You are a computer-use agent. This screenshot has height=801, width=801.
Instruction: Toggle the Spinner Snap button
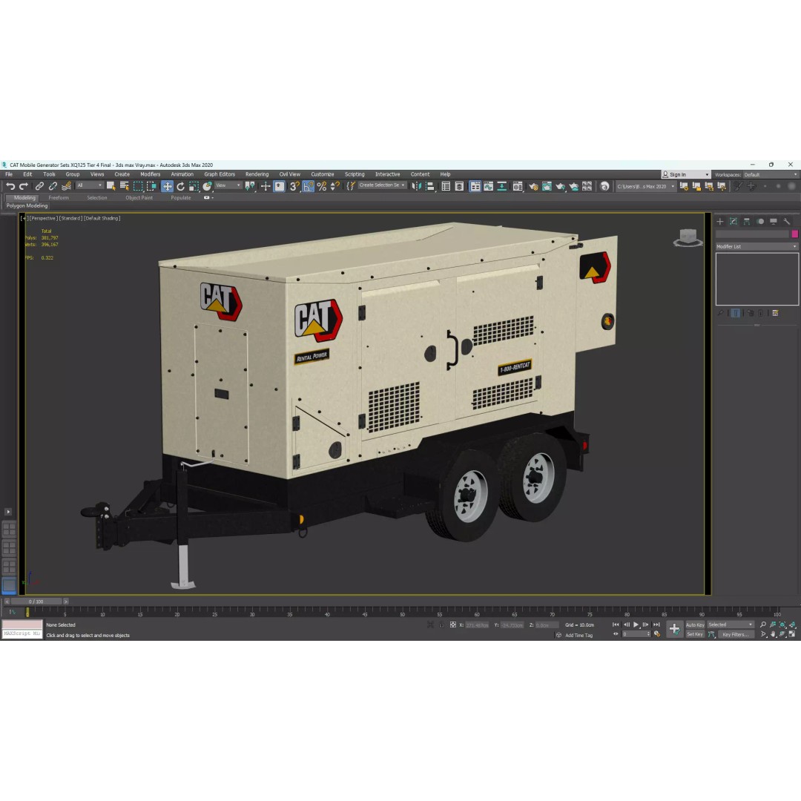[x=334, y=186]
